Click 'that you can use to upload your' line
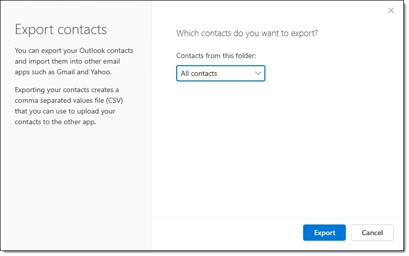Screen dimensions: 409x256 click(x=65, y=111)
